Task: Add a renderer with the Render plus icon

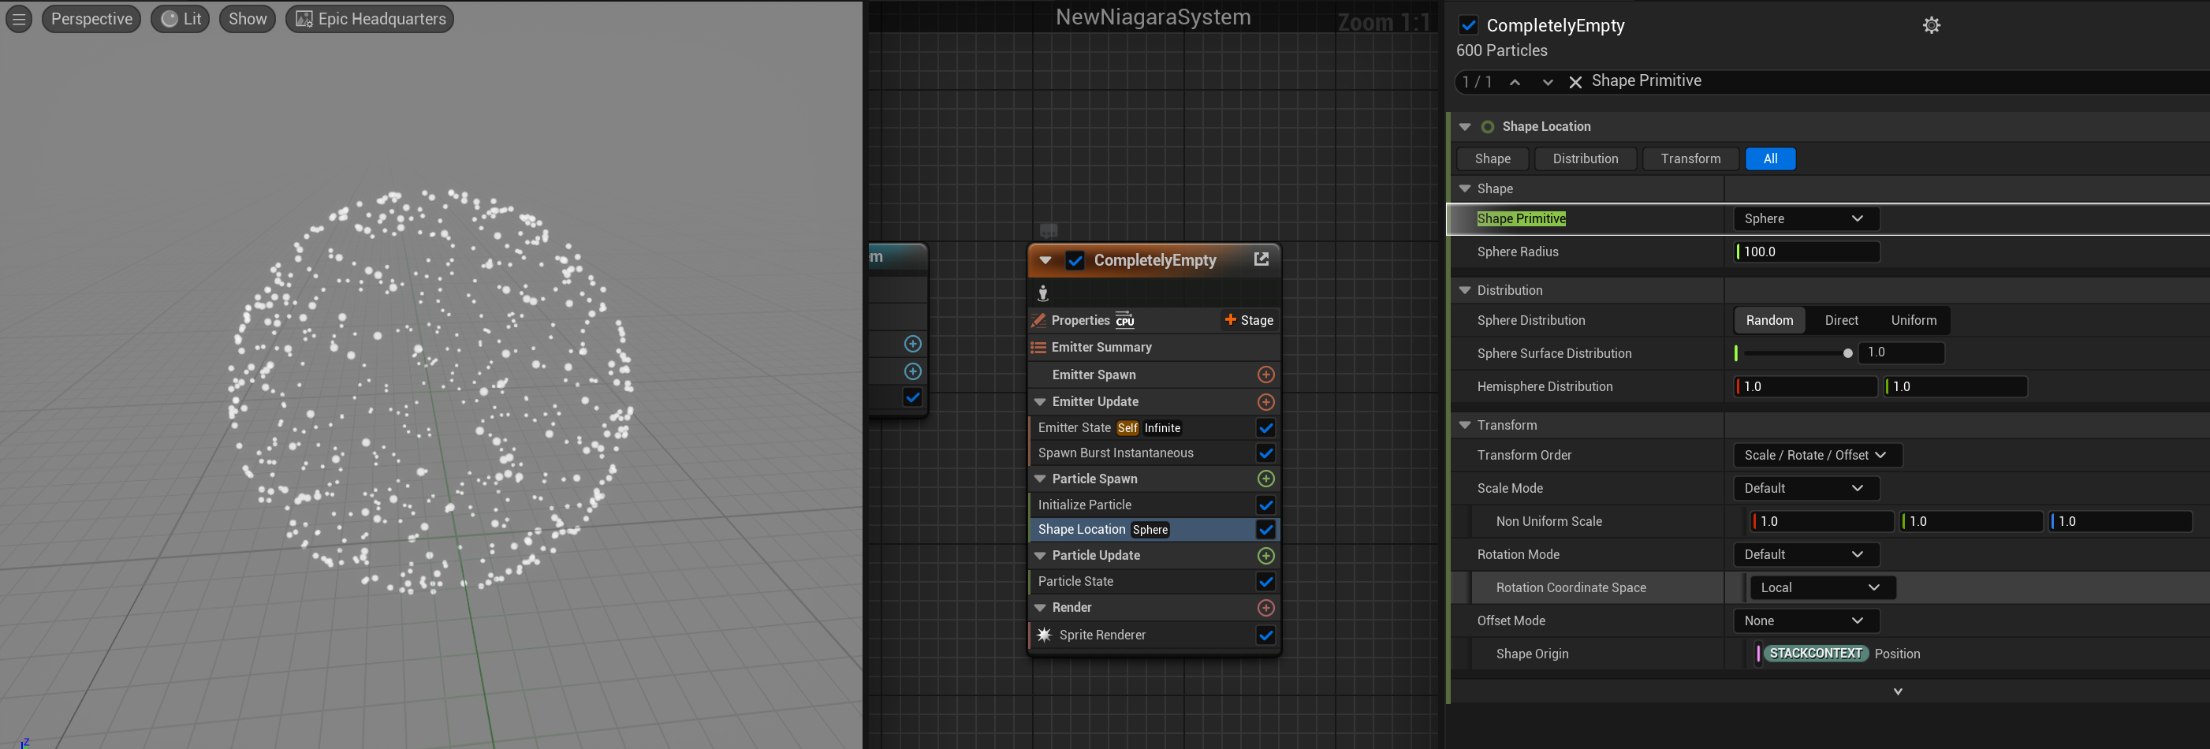Action: tap(1265, 609)
